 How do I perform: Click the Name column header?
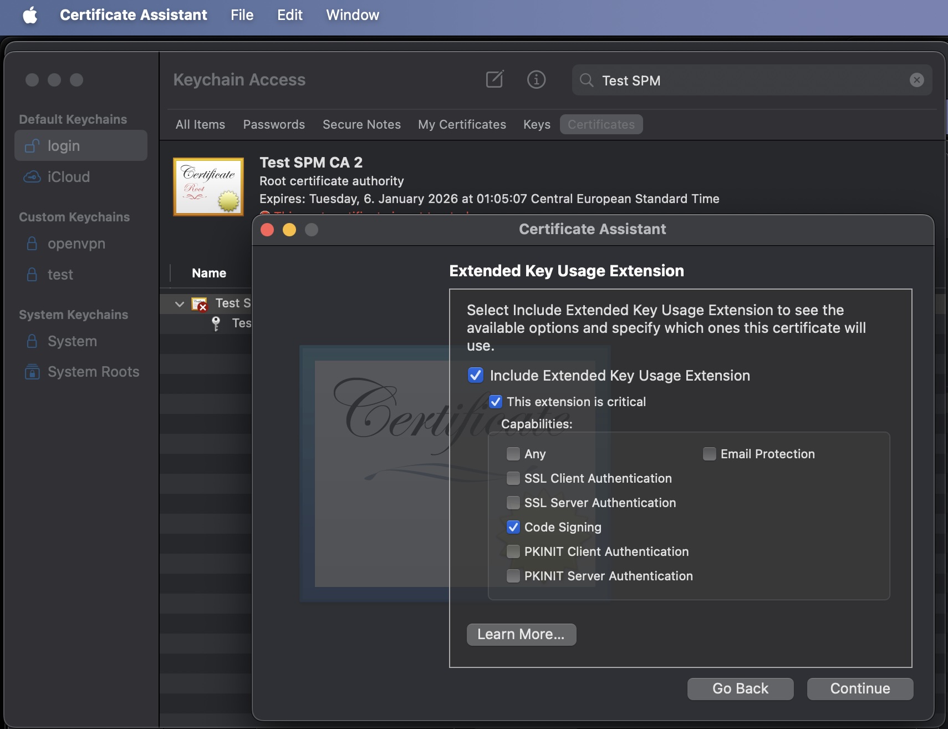(209, 273)
